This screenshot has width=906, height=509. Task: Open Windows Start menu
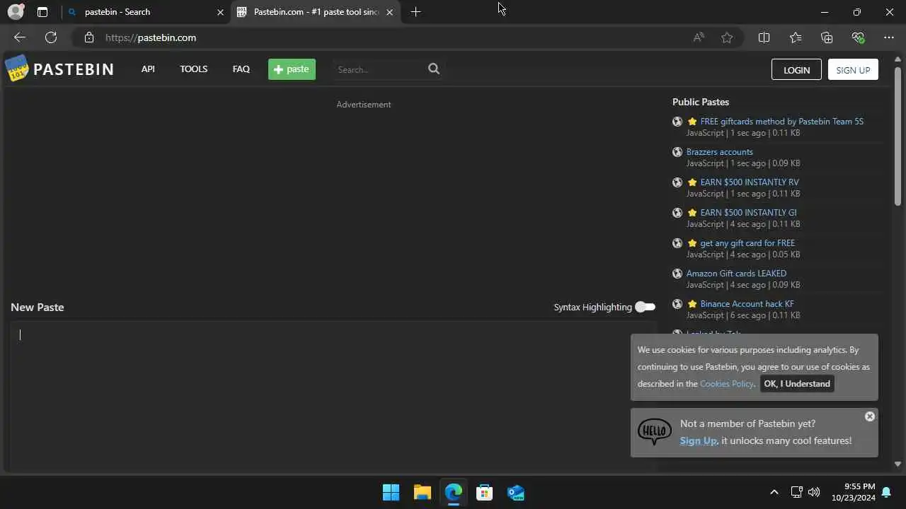391,492
